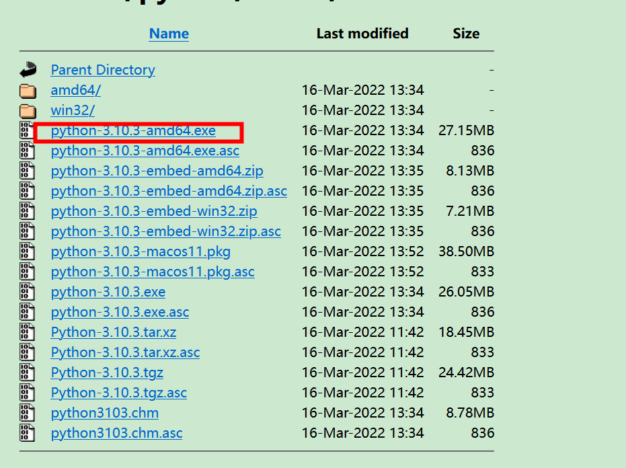The height and width of the screenshot is (468, 626).
Task: Click the 18.45MB size value
Action: pyautogui.click(x=467, y=332)
